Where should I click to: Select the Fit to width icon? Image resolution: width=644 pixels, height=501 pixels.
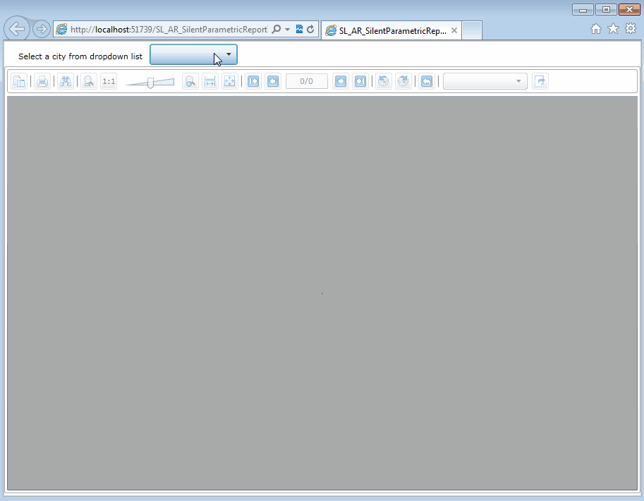[210, 81]
